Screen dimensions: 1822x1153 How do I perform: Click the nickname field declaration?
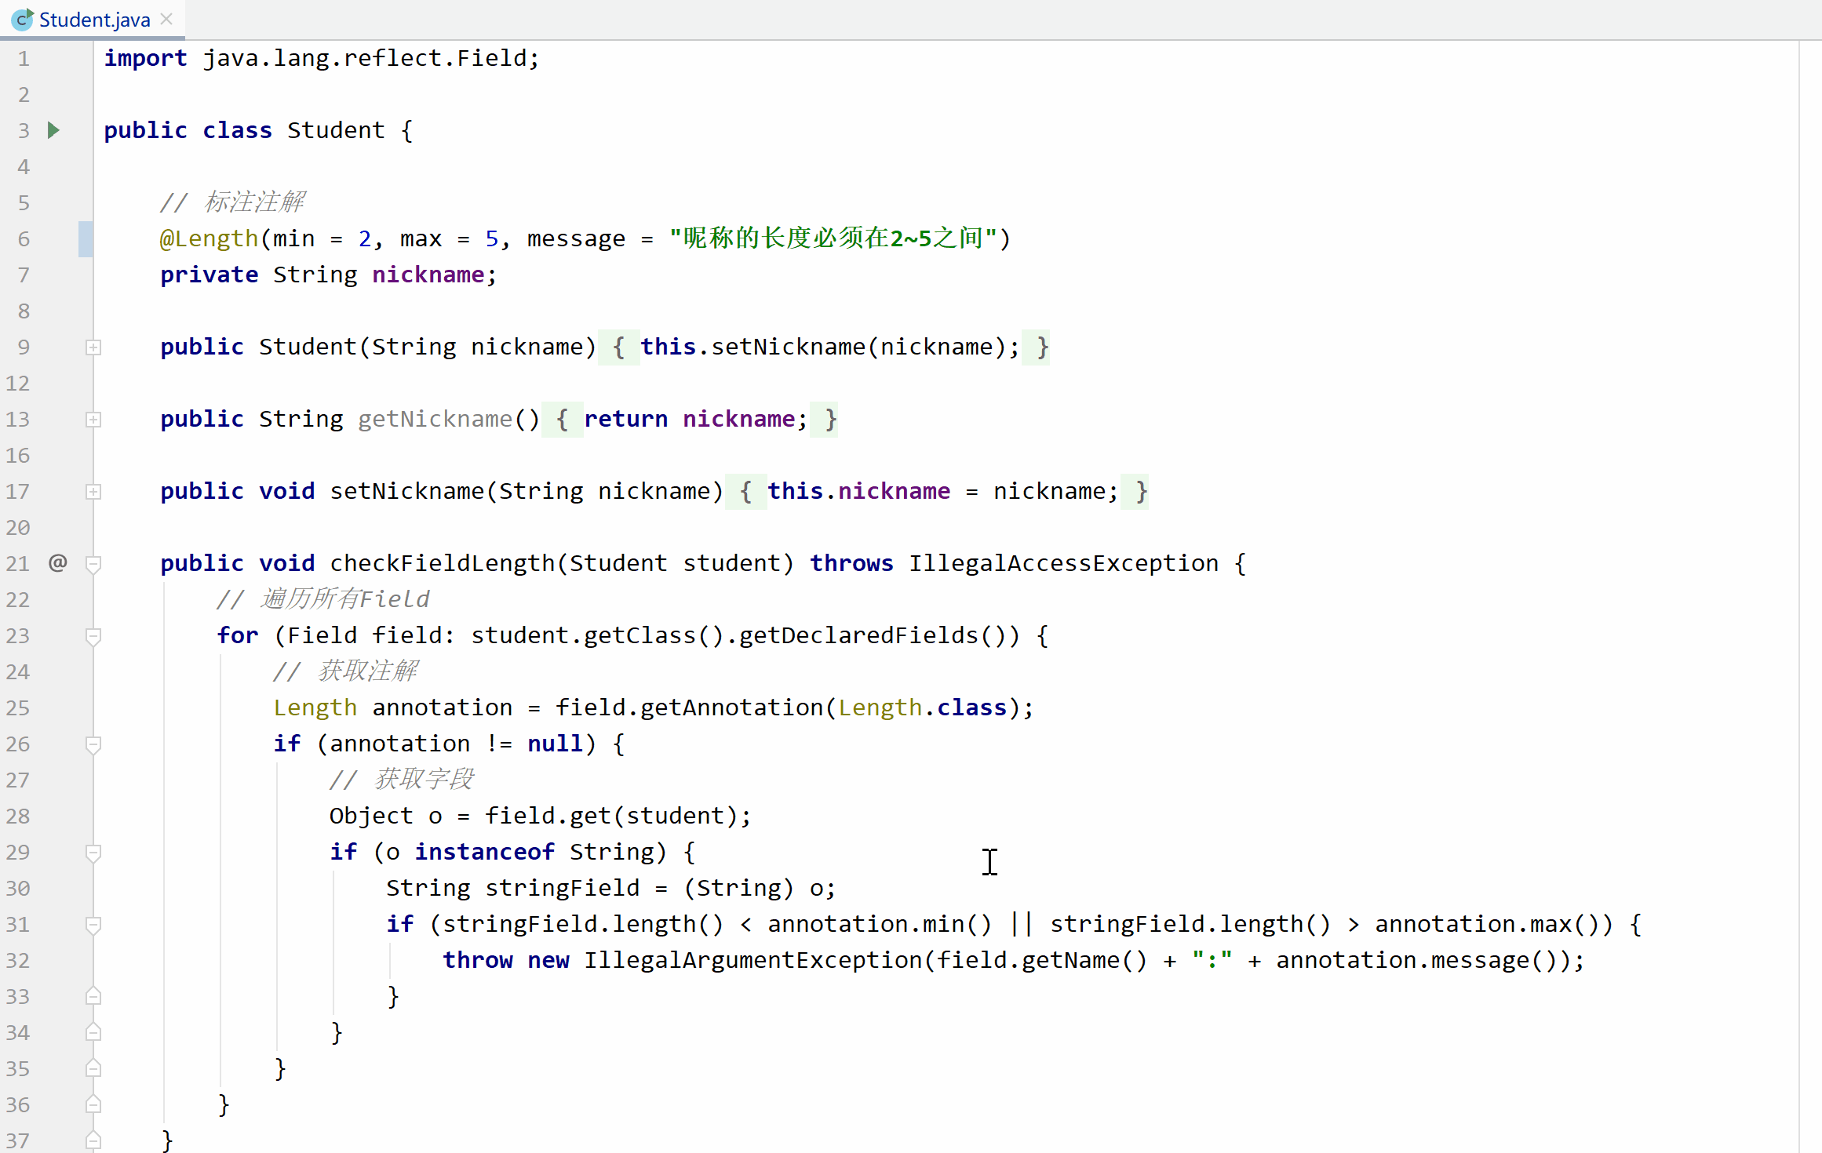click(428, 275)
